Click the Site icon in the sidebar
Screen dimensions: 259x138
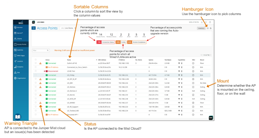(x=15, y=72)
